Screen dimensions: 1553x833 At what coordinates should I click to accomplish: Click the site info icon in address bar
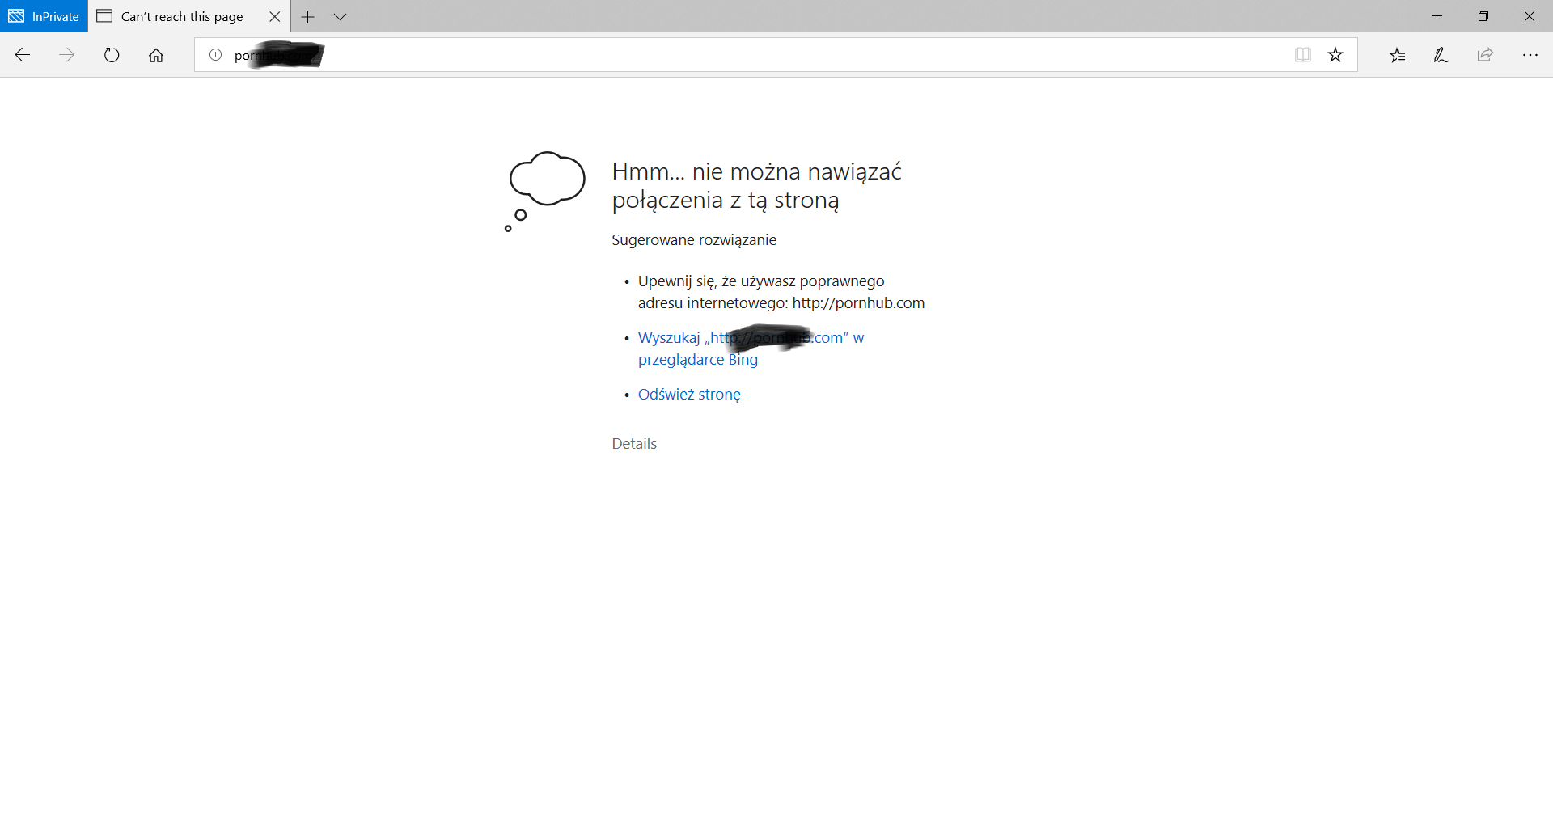215,55
